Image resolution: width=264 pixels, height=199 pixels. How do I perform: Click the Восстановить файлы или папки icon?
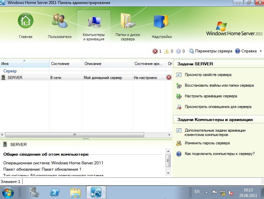point(179,85)
